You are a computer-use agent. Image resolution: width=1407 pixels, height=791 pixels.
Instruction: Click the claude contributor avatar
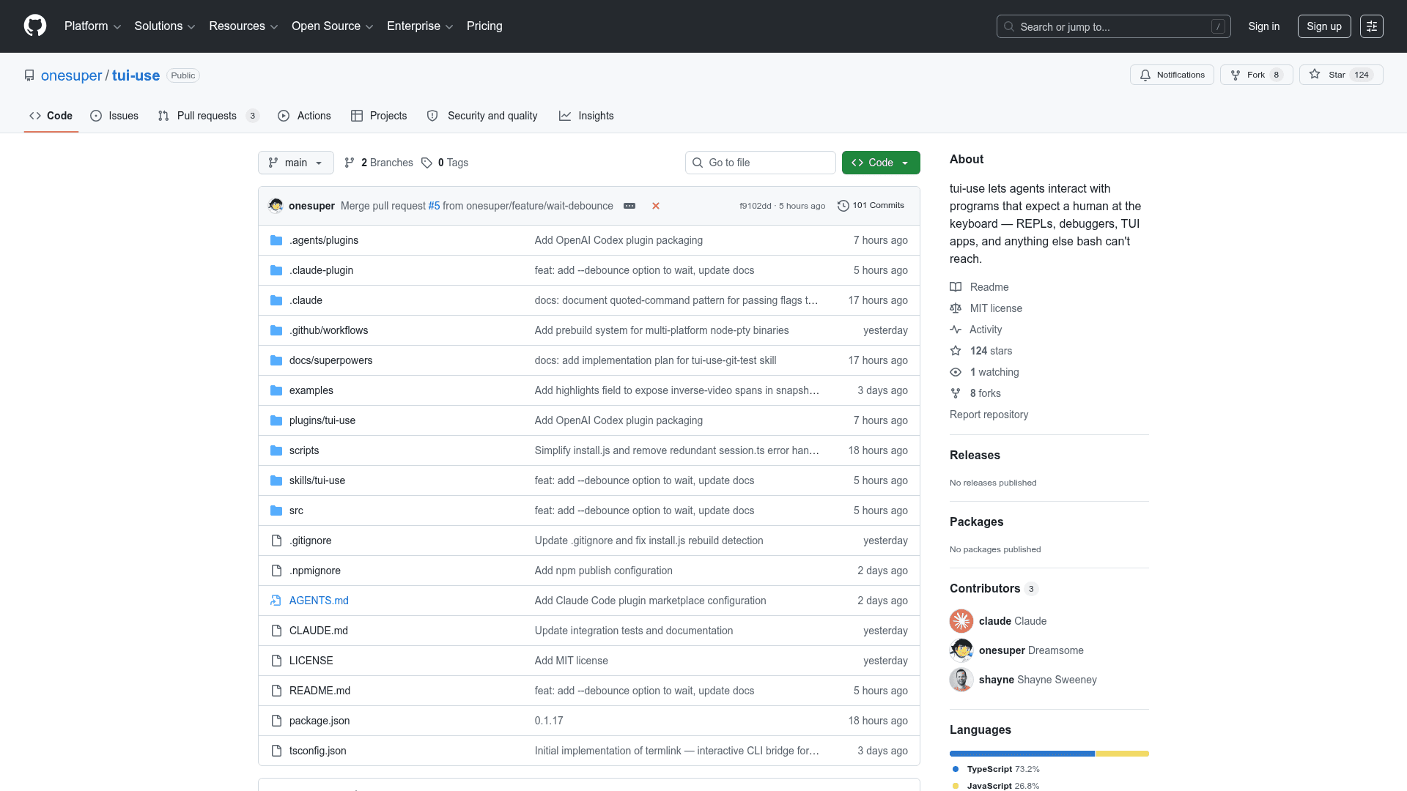[961, 621]
